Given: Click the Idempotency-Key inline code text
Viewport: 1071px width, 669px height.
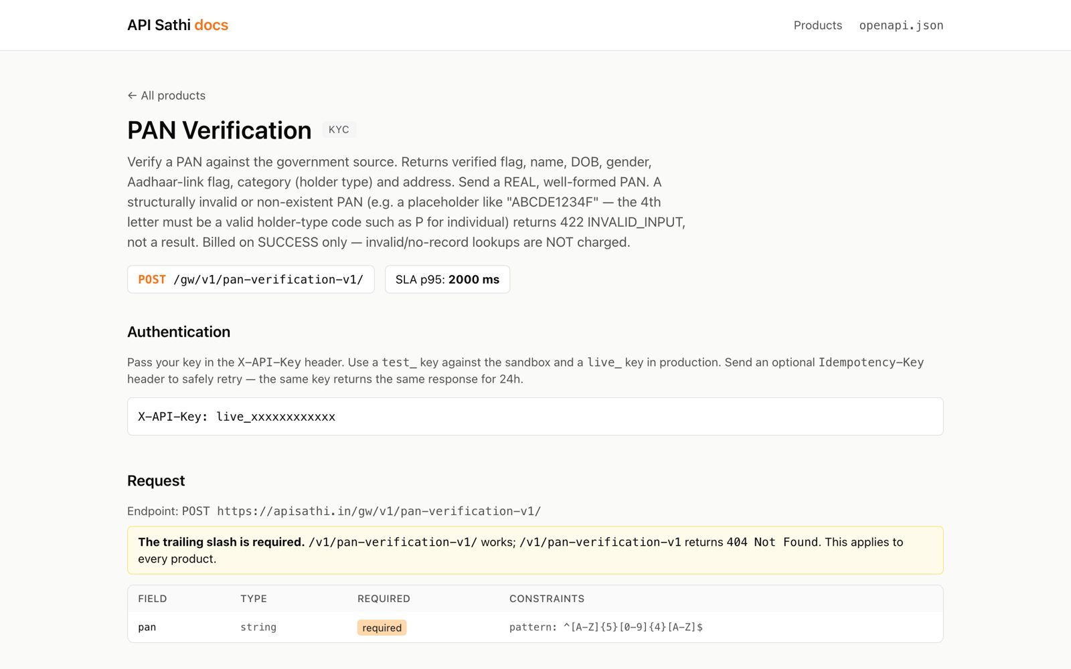Looking at the screenshot, I should point(871,362).
